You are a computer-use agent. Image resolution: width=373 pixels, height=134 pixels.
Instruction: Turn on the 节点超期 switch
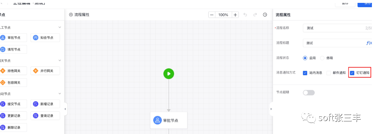pyautogui.click(x=309, y=93)
